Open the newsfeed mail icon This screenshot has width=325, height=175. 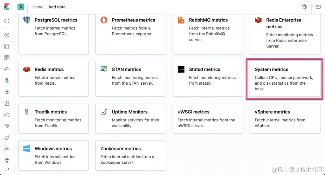coord(318,7)
